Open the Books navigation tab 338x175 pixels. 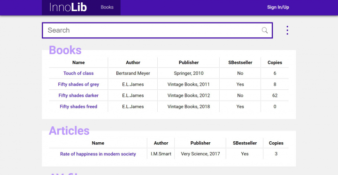tap(107, 7)
